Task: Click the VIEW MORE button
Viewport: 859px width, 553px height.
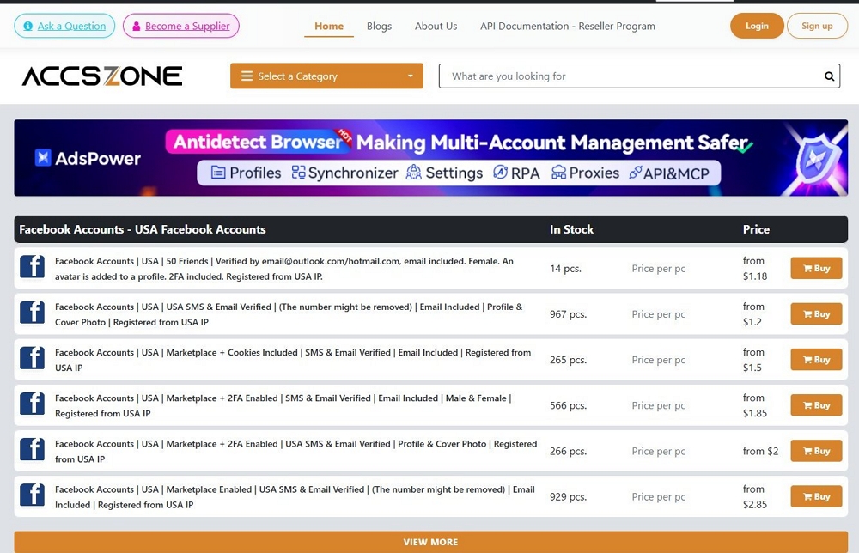Action: coord(430,542)
